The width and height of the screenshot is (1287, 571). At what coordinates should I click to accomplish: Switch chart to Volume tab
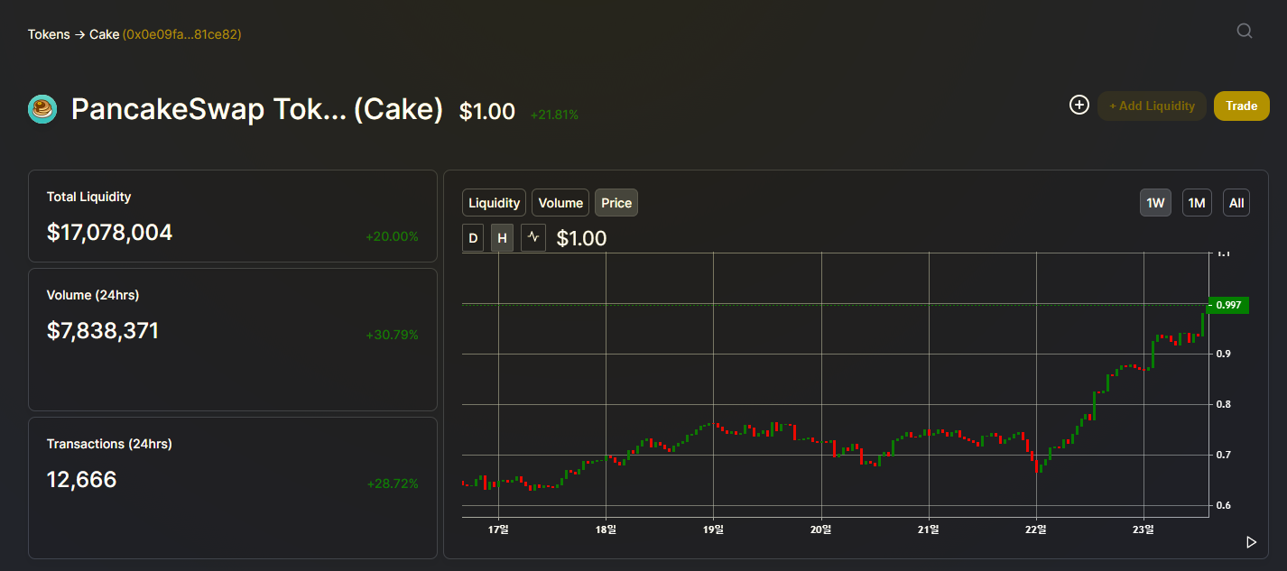click(560, 203)
